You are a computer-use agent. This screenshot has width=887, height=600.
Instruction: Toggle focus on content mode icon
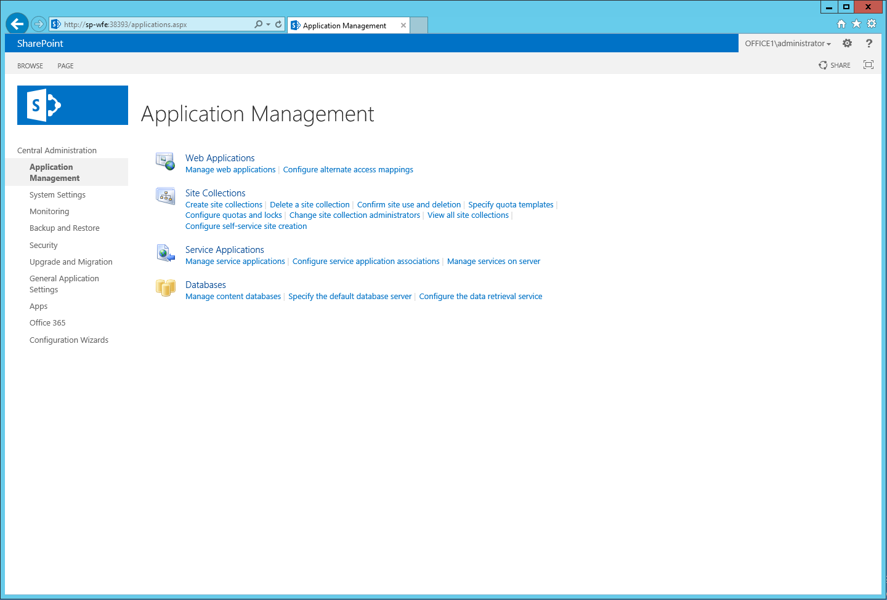(869, 65)
